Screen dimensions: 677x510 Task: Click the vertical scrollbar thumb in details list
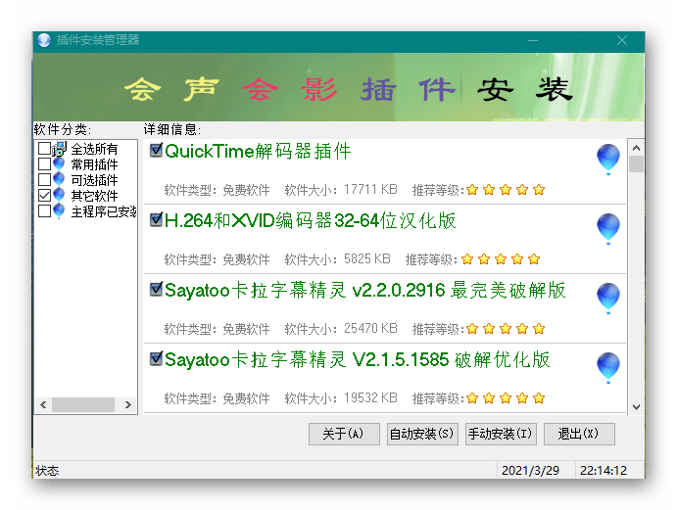pos(636,164)
